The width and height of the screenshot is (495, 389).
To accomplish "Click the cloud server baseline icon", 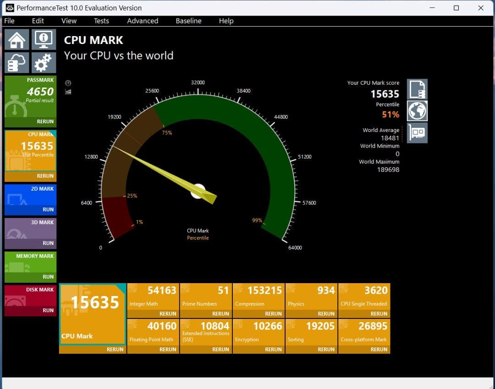I will [x=16, y=63].
